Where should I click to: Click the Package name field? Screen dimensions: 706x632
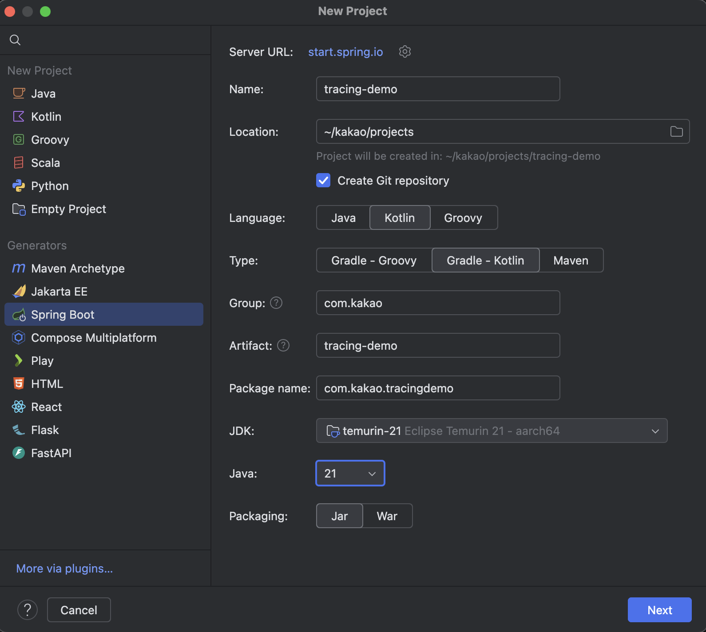coord(438,388)
